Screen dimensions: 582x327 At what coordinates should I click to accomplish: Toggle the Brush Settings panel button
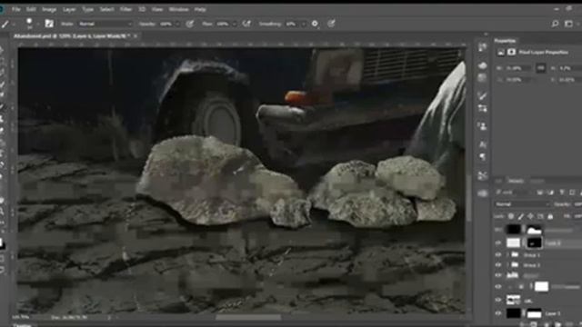pos(49,24)
